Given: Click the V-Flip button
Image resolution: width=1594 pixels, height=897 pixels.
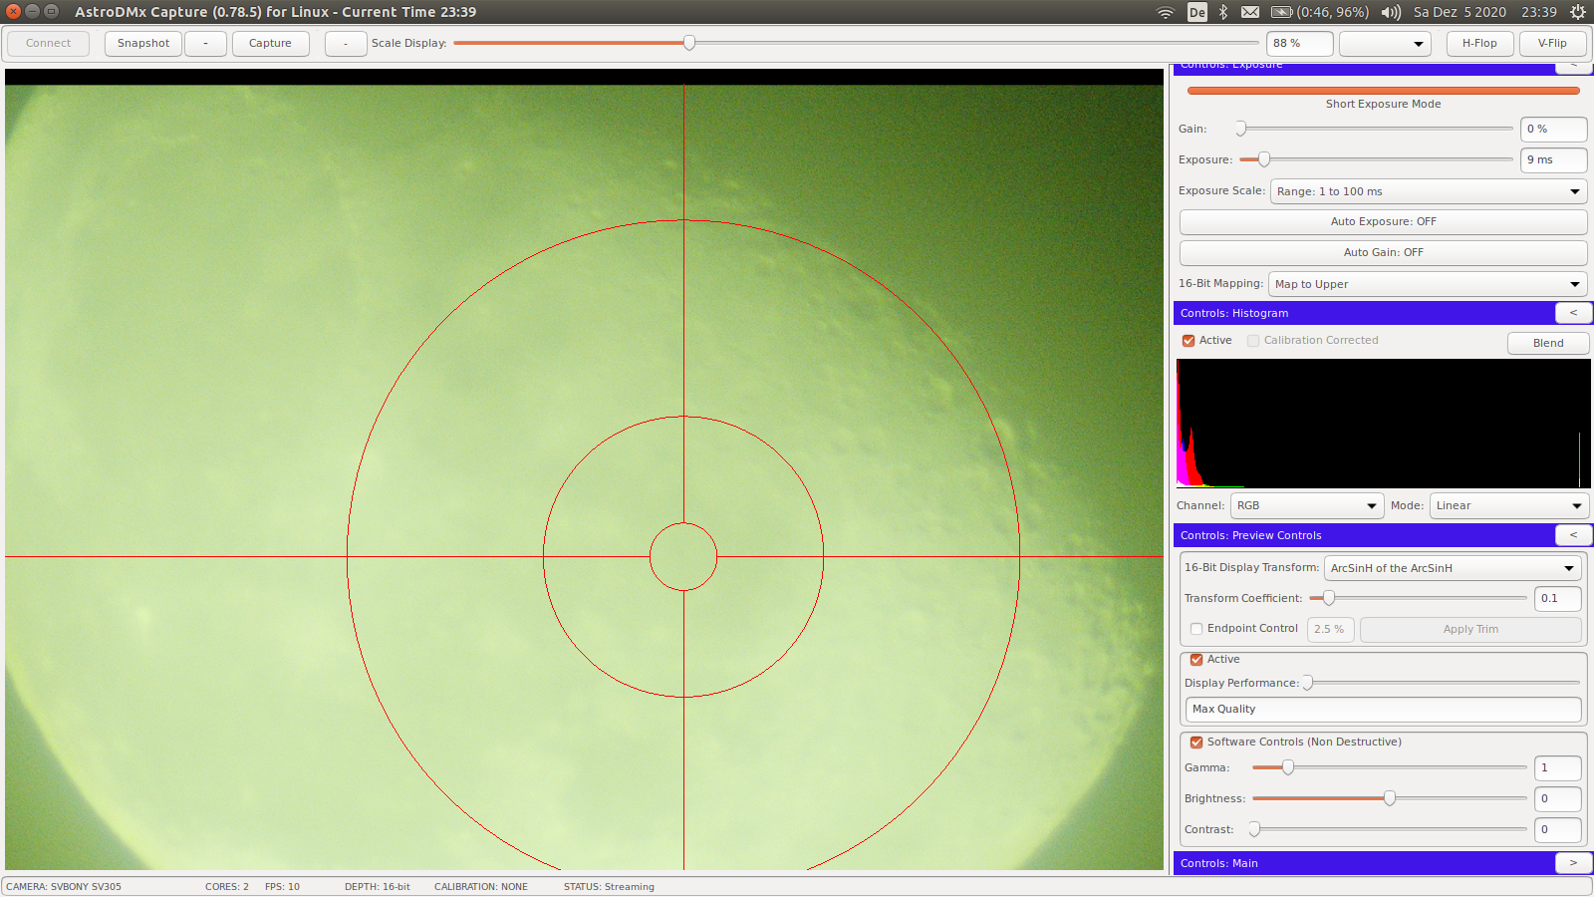Looking at the screenshot, I should [1552, 44].
